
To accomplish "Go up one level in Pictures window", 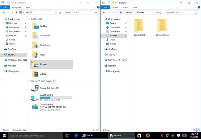I will point(117,13).
